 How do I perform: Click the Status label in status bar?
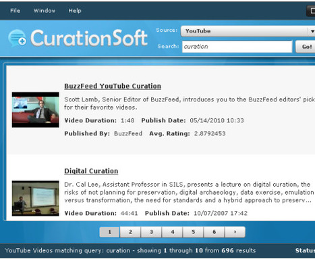pos(305,250)
